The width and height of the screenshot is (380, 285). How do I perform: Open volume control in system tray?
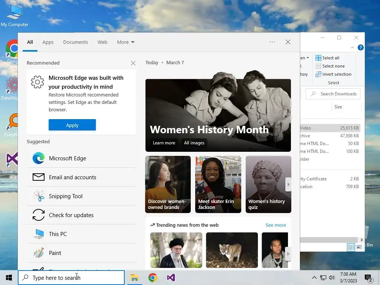point(332,278)
